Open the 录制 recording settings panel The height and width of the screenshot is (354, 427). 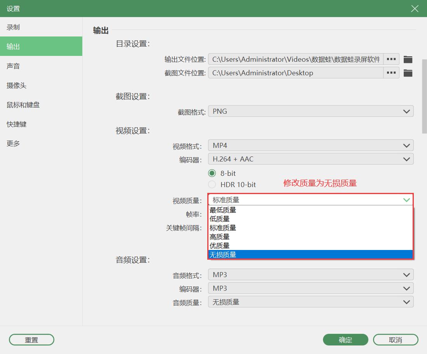point(13,27)
